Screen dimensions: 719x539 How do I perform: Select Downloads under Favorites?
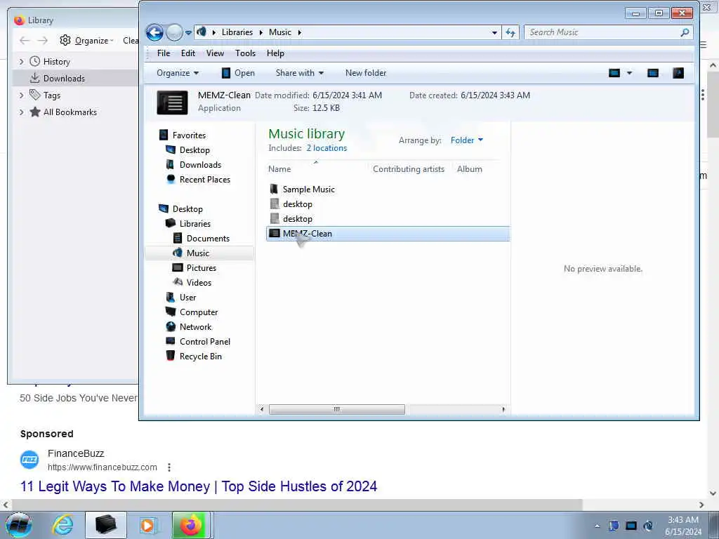pyautogui.click(x=200, y=164)
